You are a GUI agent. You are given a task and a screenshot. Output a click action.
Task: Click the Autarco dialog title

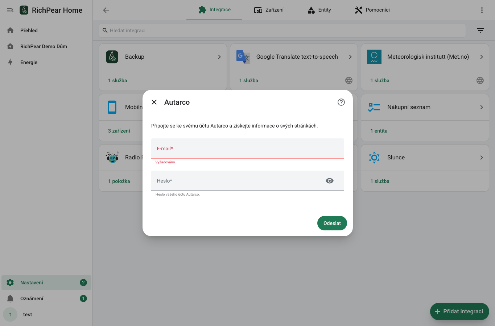tap(177, 102)
